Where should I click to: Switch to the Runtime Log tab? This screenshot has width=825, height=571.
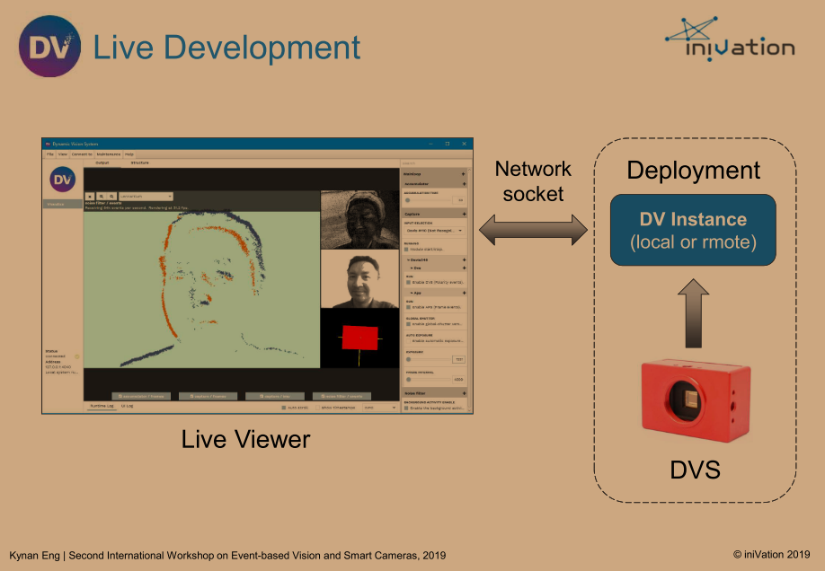click(x=102, y=406)
